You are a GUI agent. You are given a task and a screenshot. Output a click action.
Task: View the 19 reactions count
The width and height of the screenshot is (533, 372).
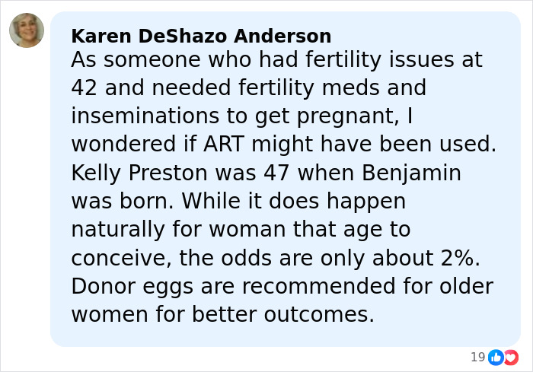[477, 357]
